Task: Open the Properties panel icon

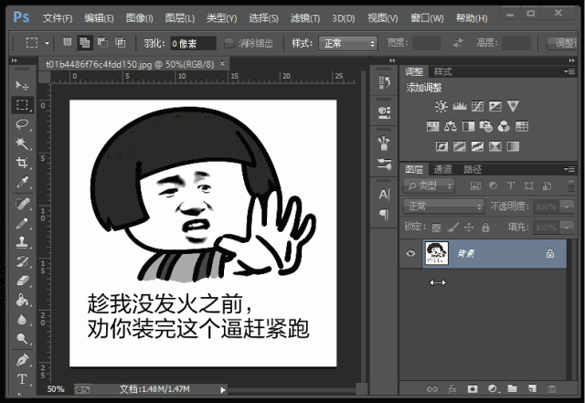Action: 384,112
